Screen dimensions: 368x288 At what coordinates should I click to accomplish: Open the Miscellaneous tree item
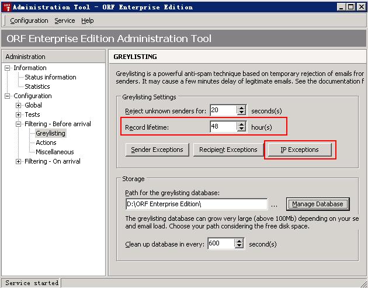(55, 152)
